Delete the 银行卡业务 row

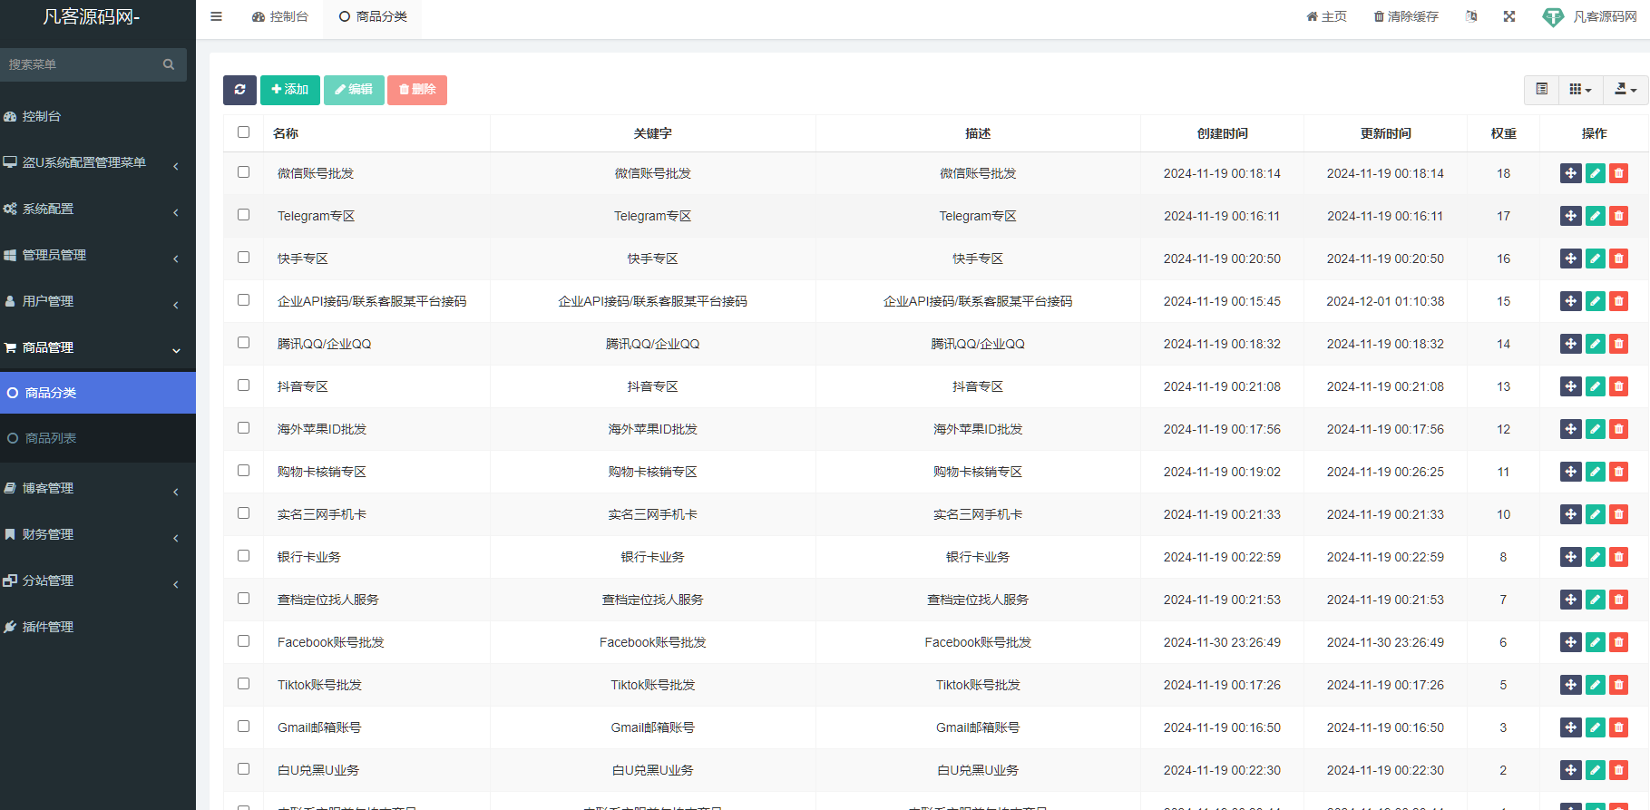point(1618,557)
